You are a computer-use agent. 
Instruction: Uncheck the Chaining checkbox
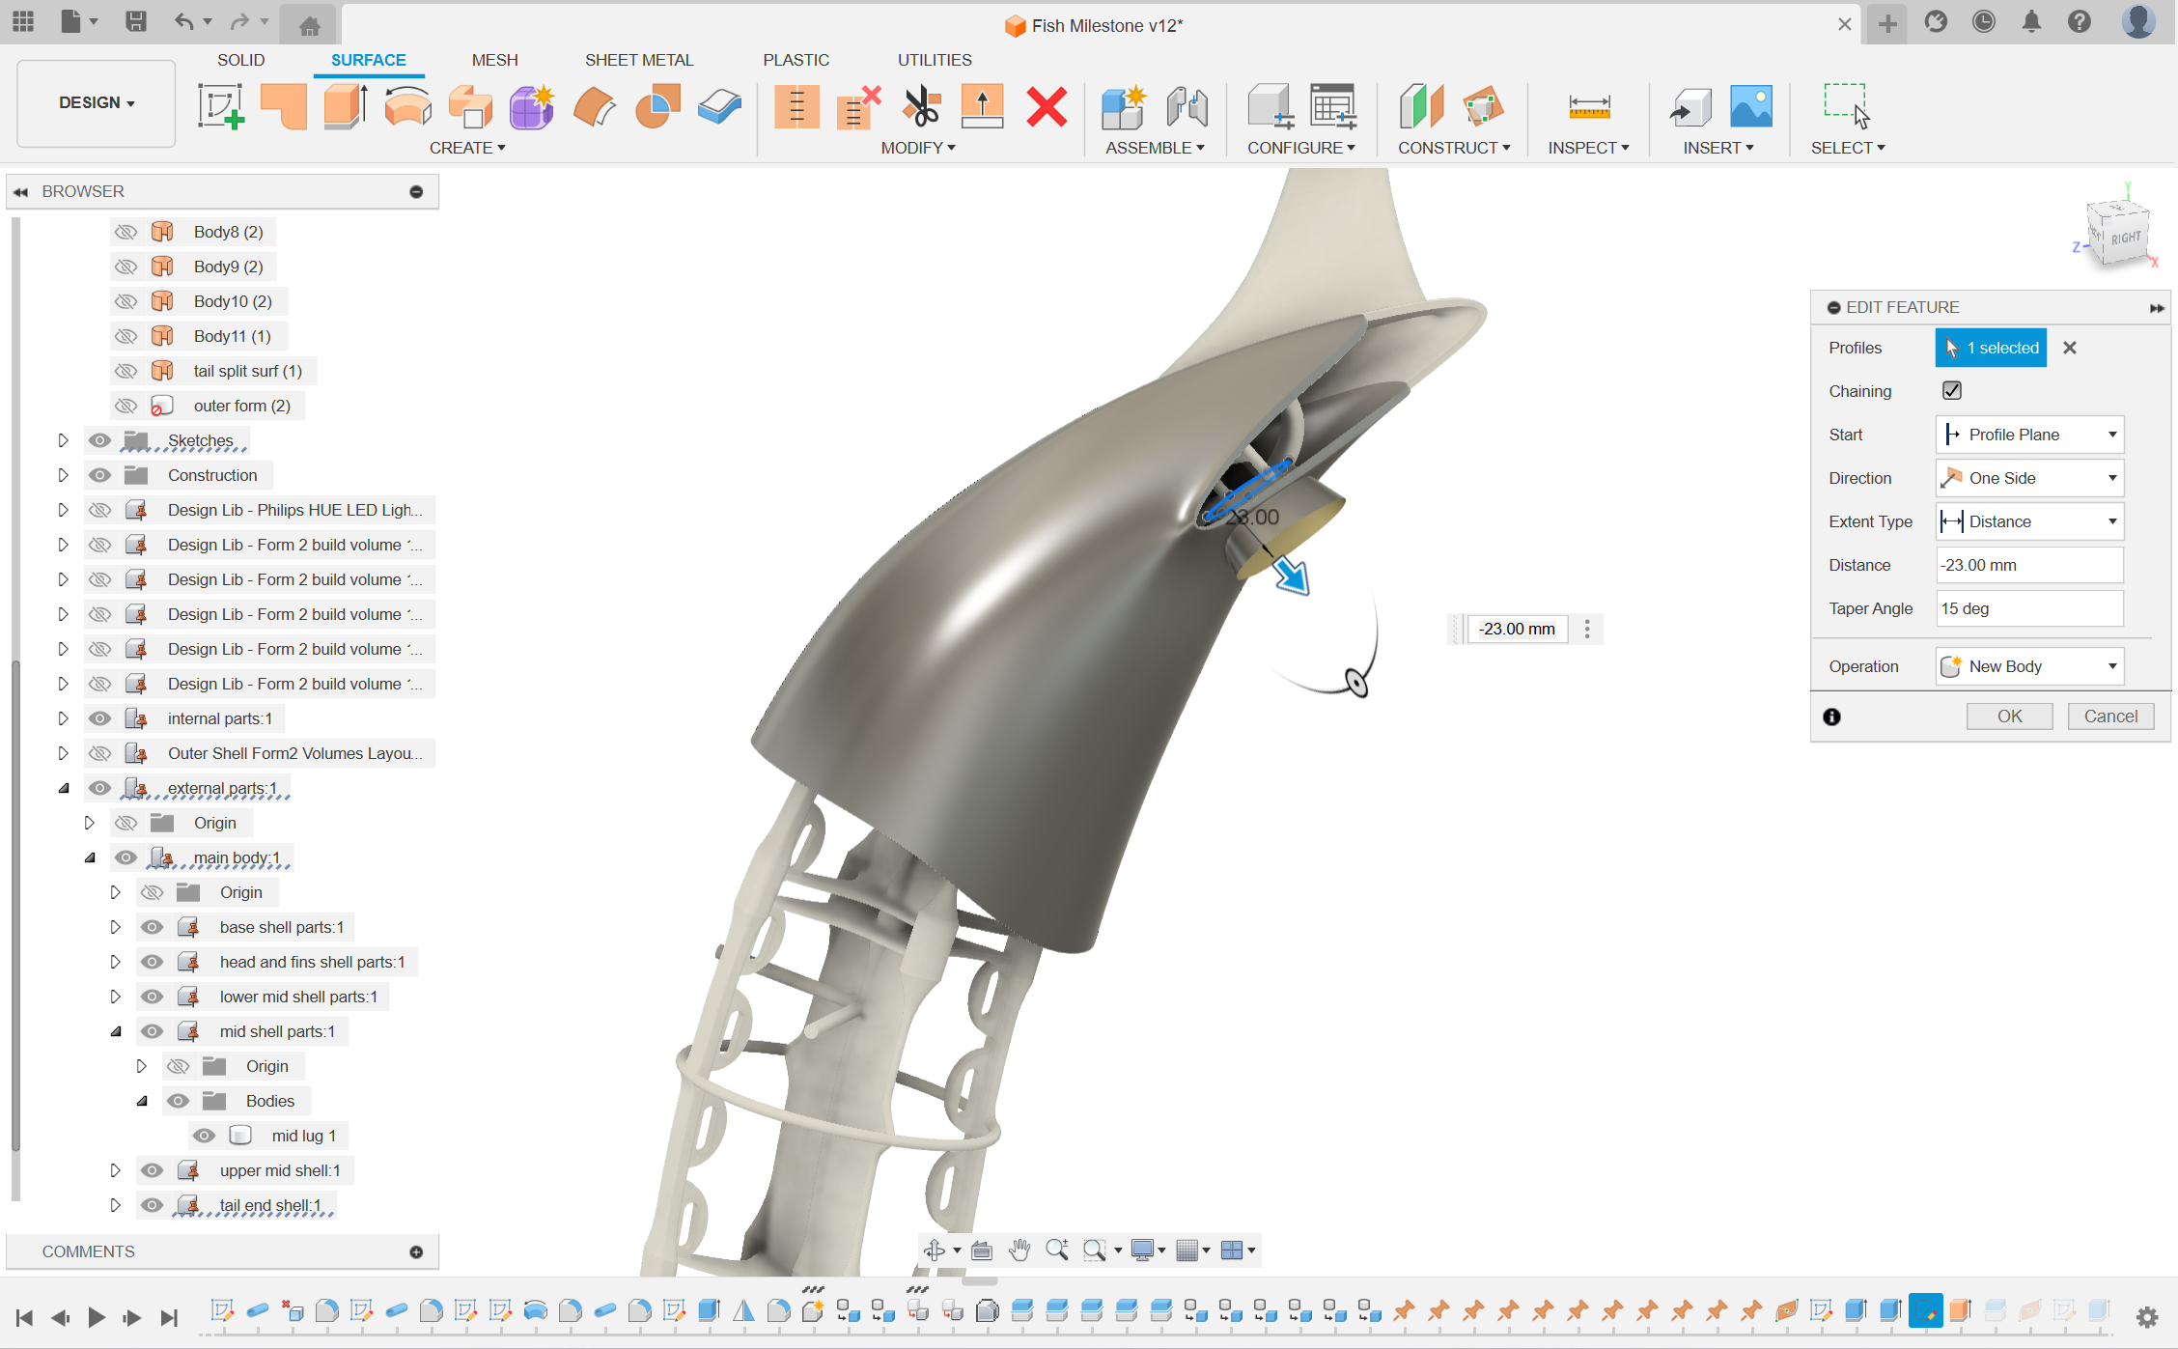pos(1951,390)
